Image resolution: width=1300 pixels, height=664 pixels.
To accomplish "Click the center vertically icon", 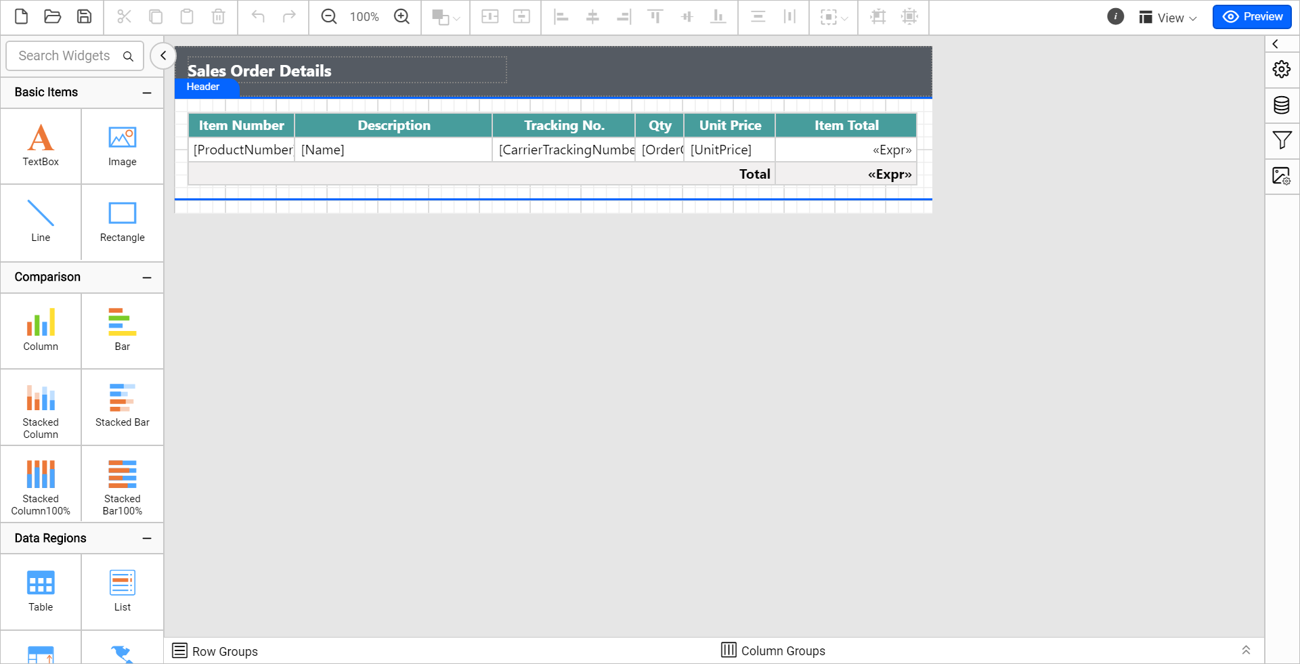I will (521, 17).
